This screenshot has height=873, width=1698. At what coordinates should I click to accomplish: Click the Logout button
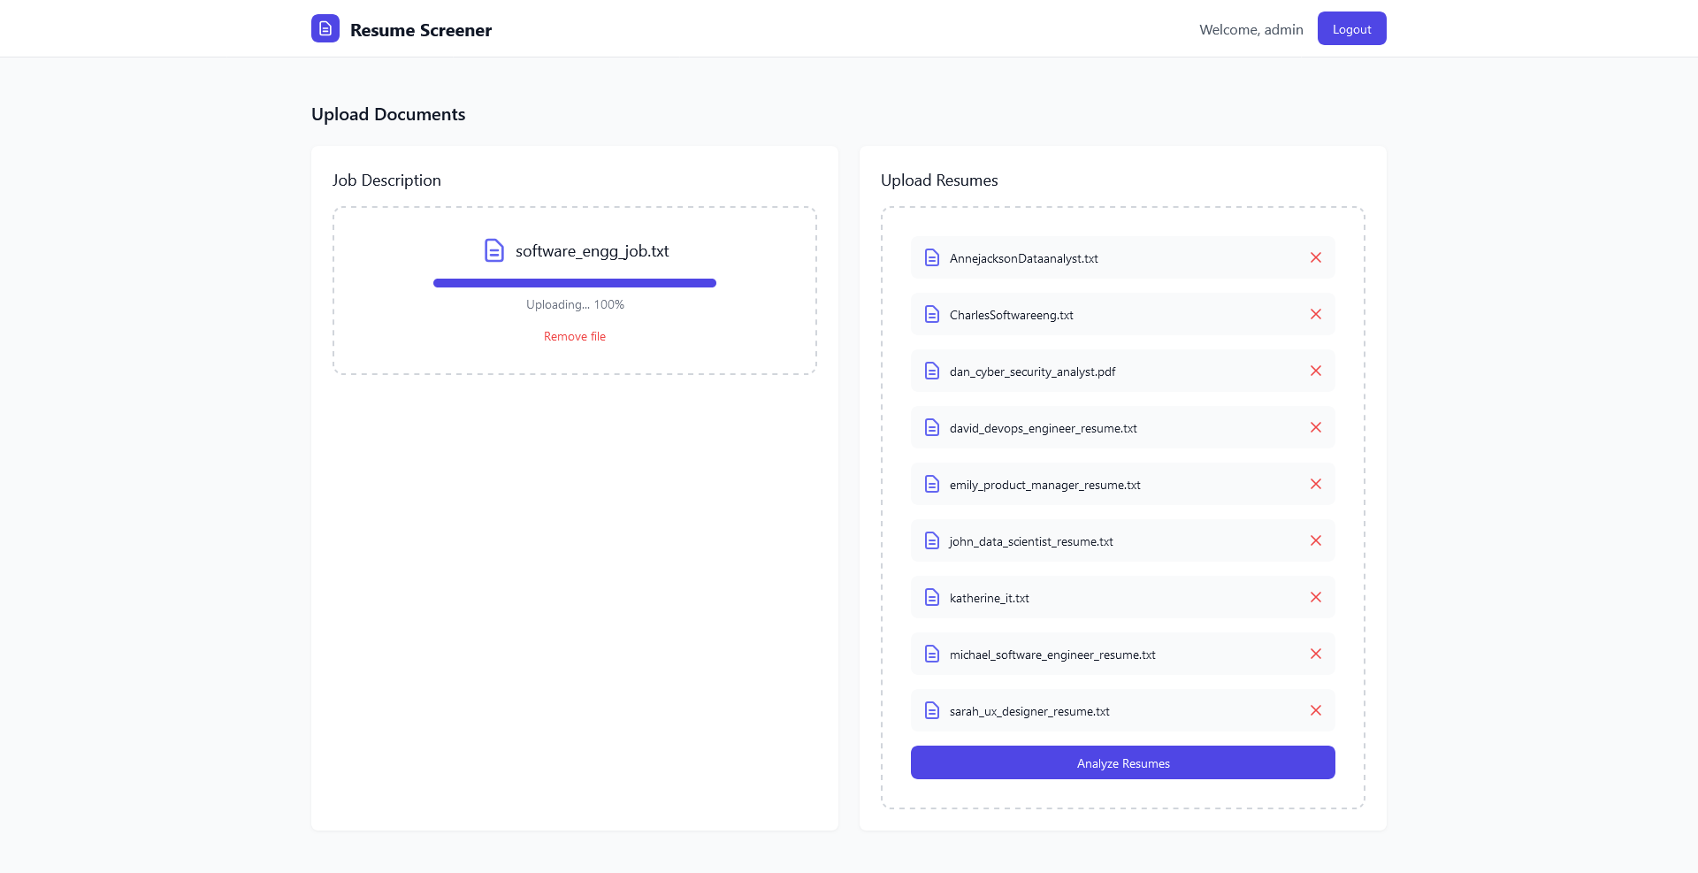1351,28
